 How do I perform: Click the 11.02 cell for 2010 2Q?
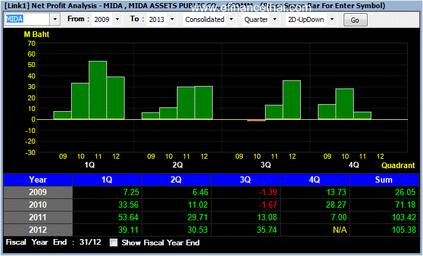(x=176, y=205)
